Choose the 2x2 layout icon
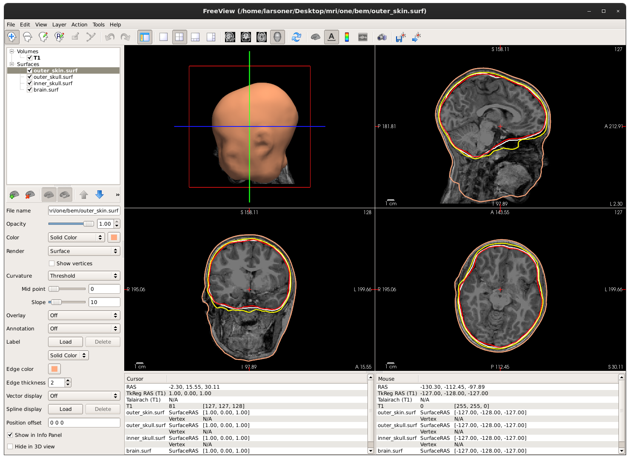Viewport: 630px width, 459px height. point(180,37)
